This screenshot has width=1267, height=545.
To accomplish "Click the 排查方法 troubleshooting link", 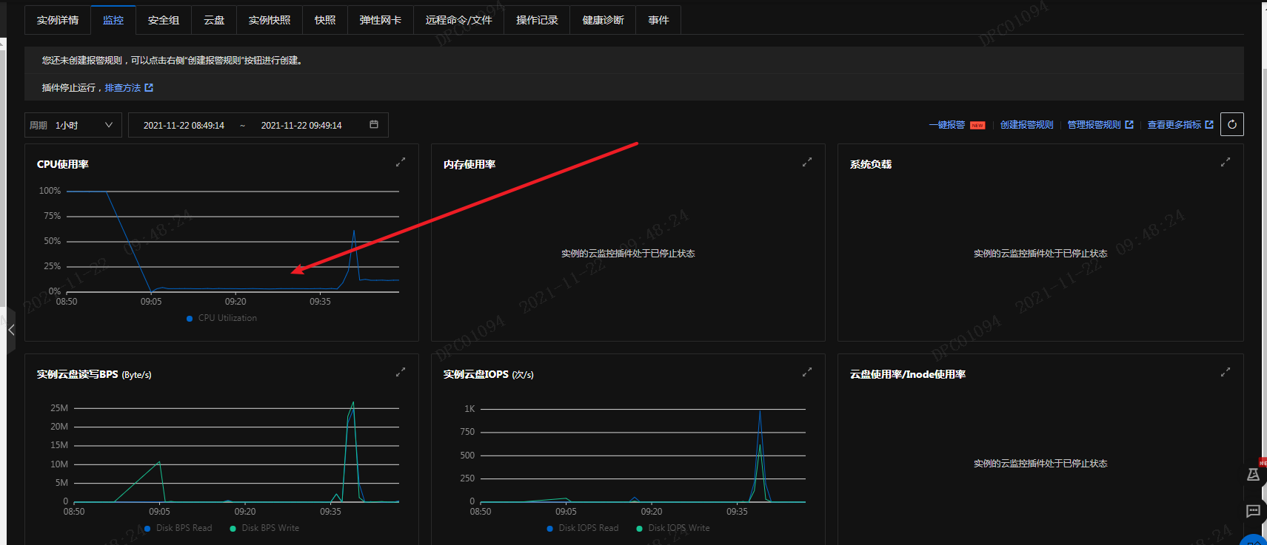I will pos(123,88).
